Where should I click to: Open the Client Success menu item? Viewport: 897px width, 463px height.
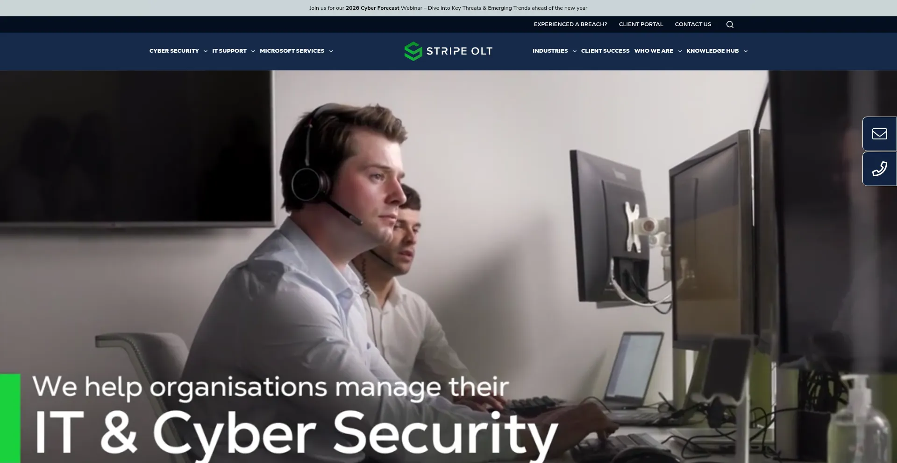click(605, 51)
